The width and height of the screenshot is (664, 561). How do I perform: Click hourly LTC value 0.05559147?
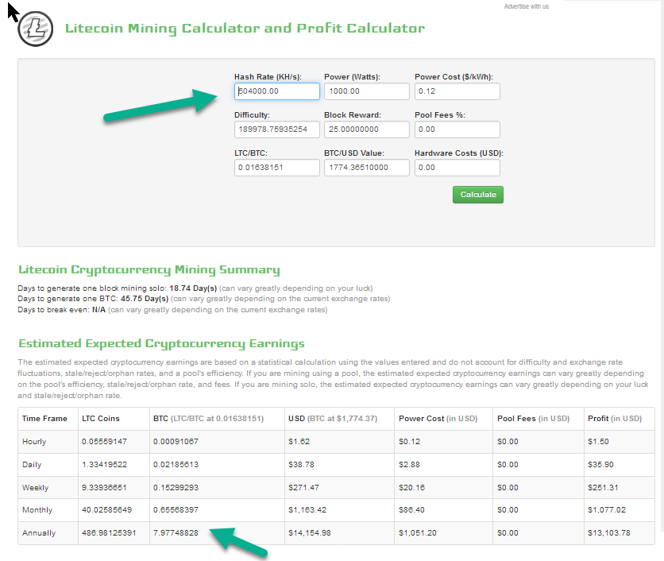pyautogui.click(x=104, y=442)
